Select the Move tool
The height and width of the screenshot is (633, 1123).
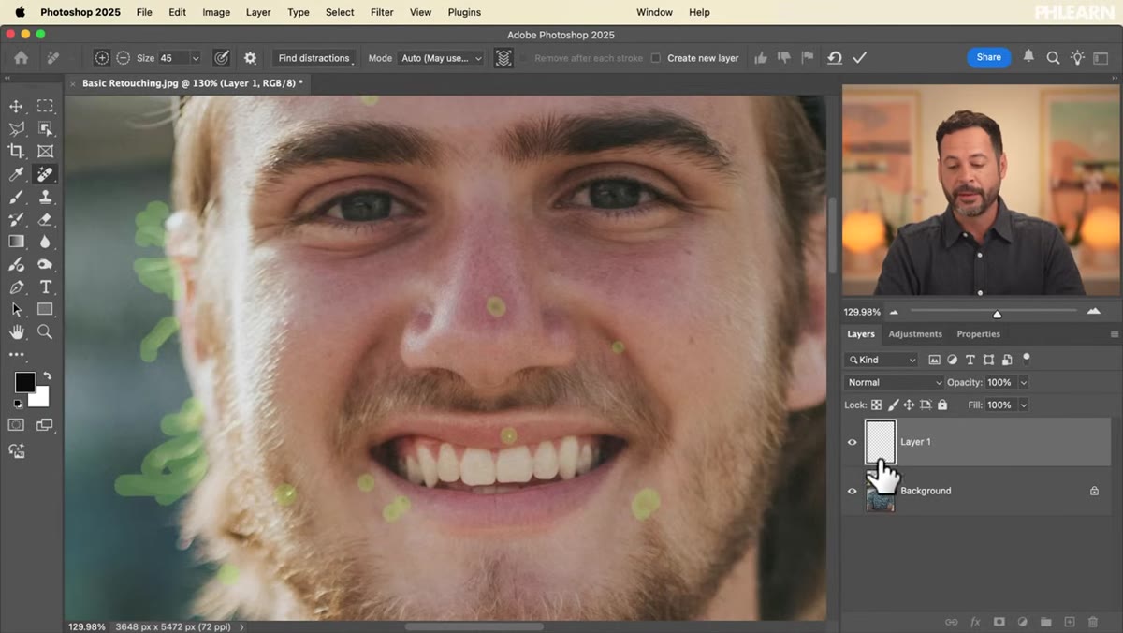point(16,106)
